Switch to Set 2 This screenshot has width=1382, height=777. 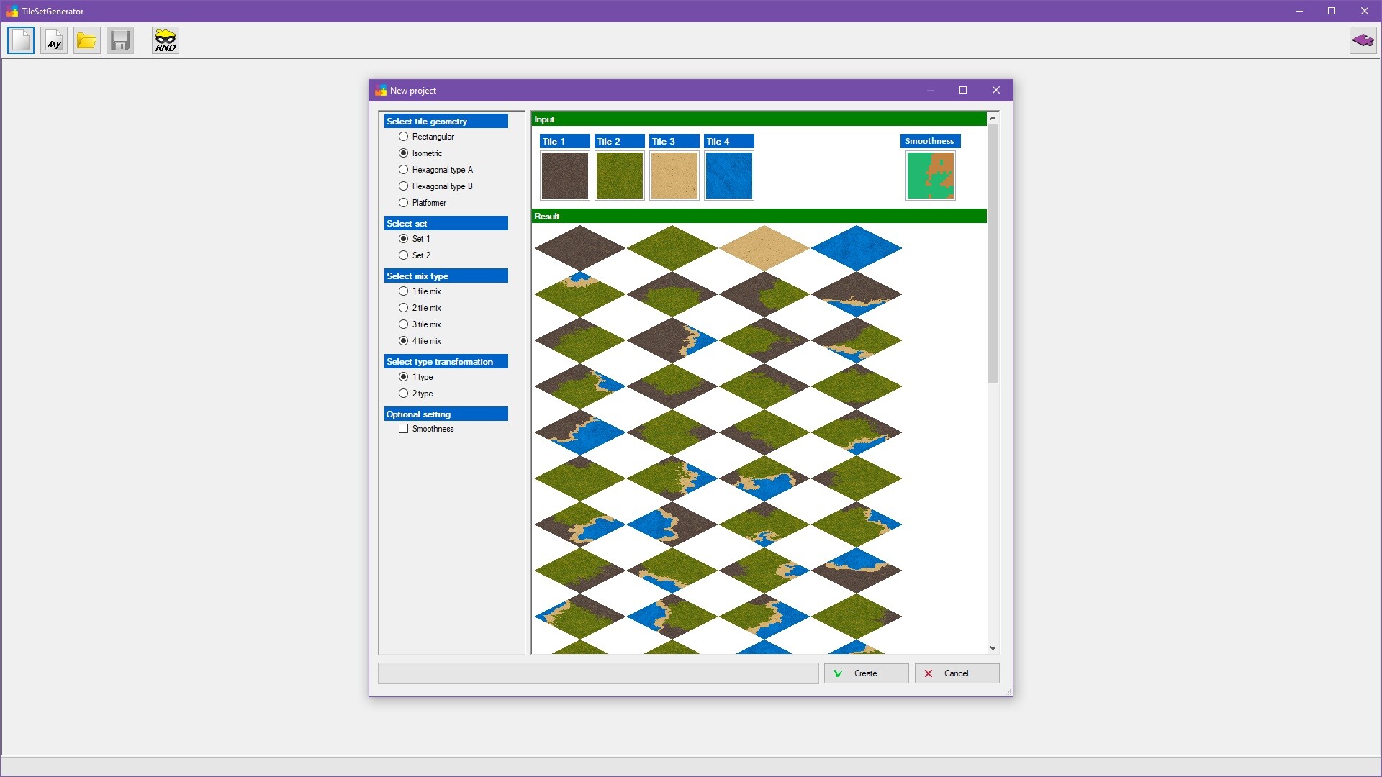(403, 255)
